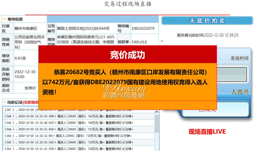Click the collapse arrow left of server time

162,41
